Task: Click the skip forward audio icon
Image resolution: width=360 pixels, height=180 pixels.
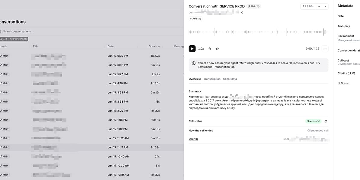Action: (x=217, y=49)
